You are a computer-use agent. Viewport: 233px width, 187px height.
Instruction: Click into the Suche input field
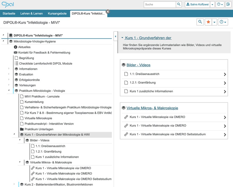(x=160, y=4)
